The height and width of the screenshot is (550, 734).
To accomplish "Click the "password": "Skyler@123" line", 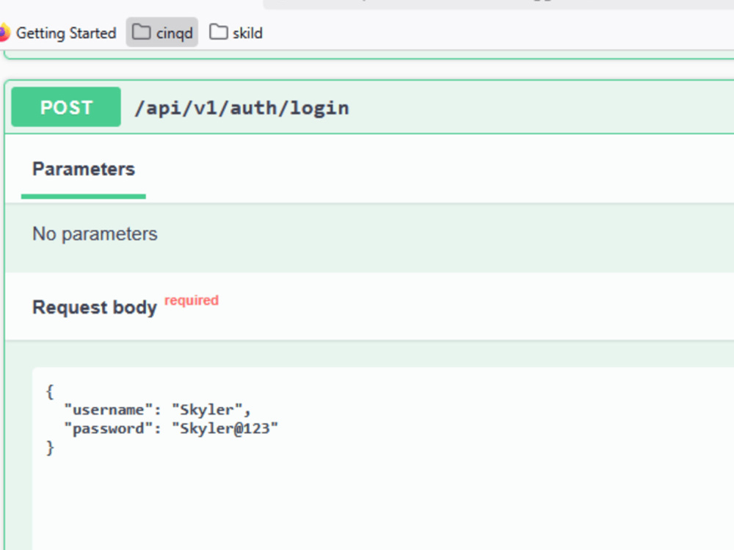I will [171, 429].
